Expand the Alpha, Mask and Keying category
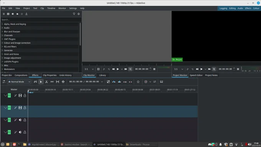The height and width of the screenshot is (147, 261). tap(2, 24)
